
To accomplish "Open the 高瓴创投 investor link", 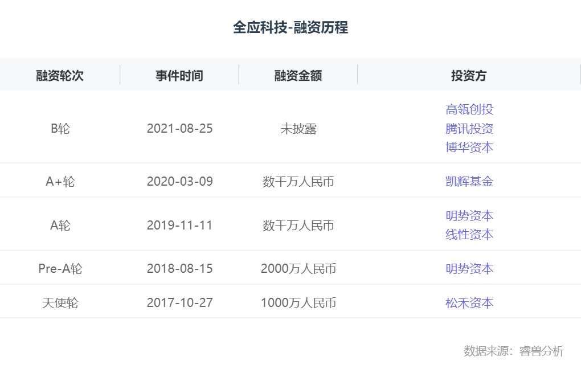I will [469, 109].
